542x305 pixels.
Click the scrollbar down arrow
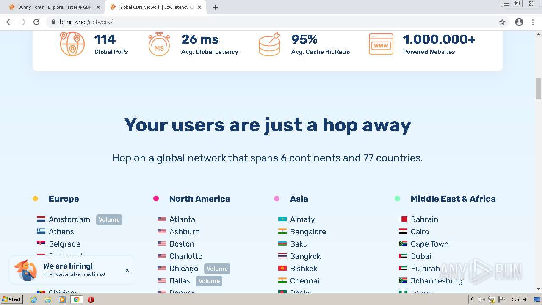539,289
